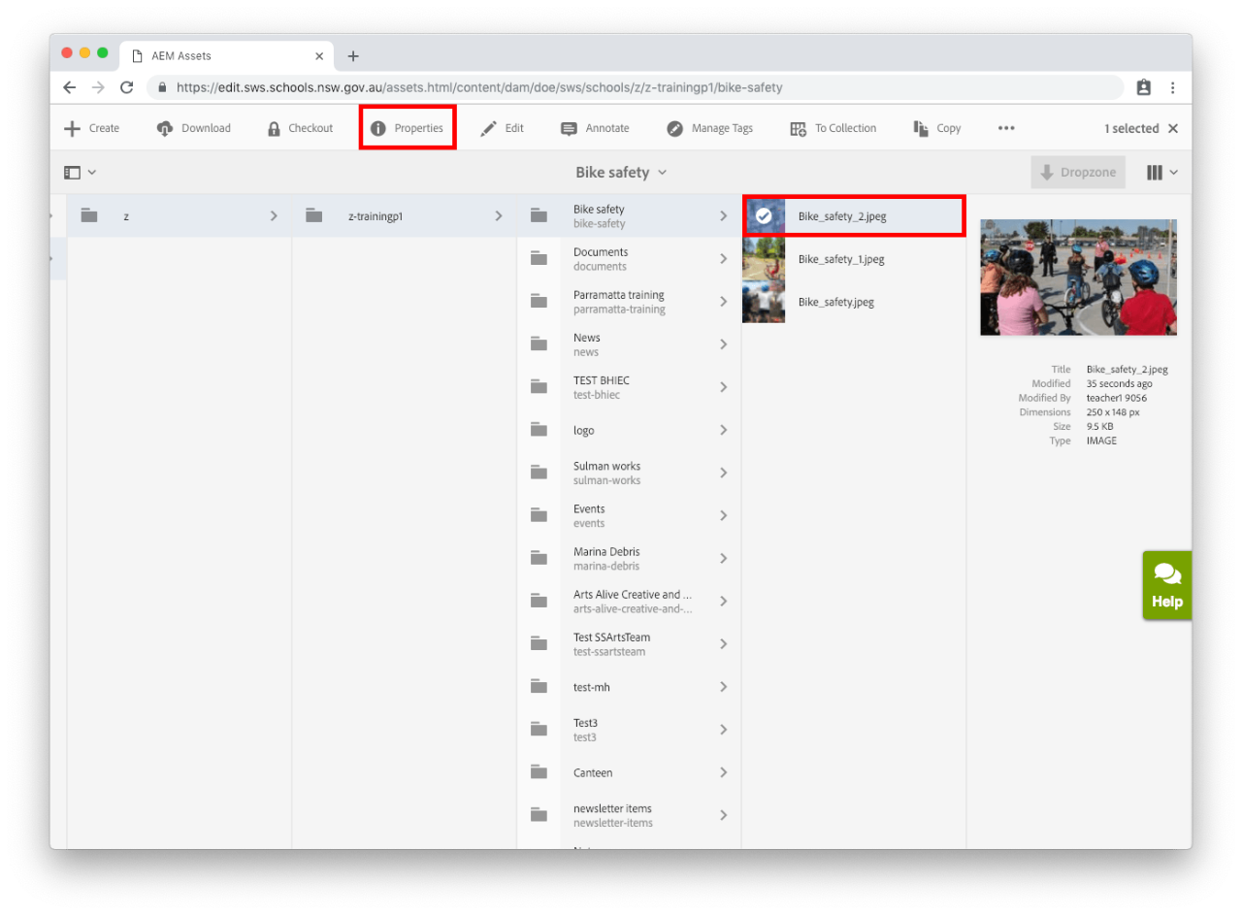Open Properties info icon
Image resolution: width=1242 pixels, height=915 pixels.
coord(378,128)
